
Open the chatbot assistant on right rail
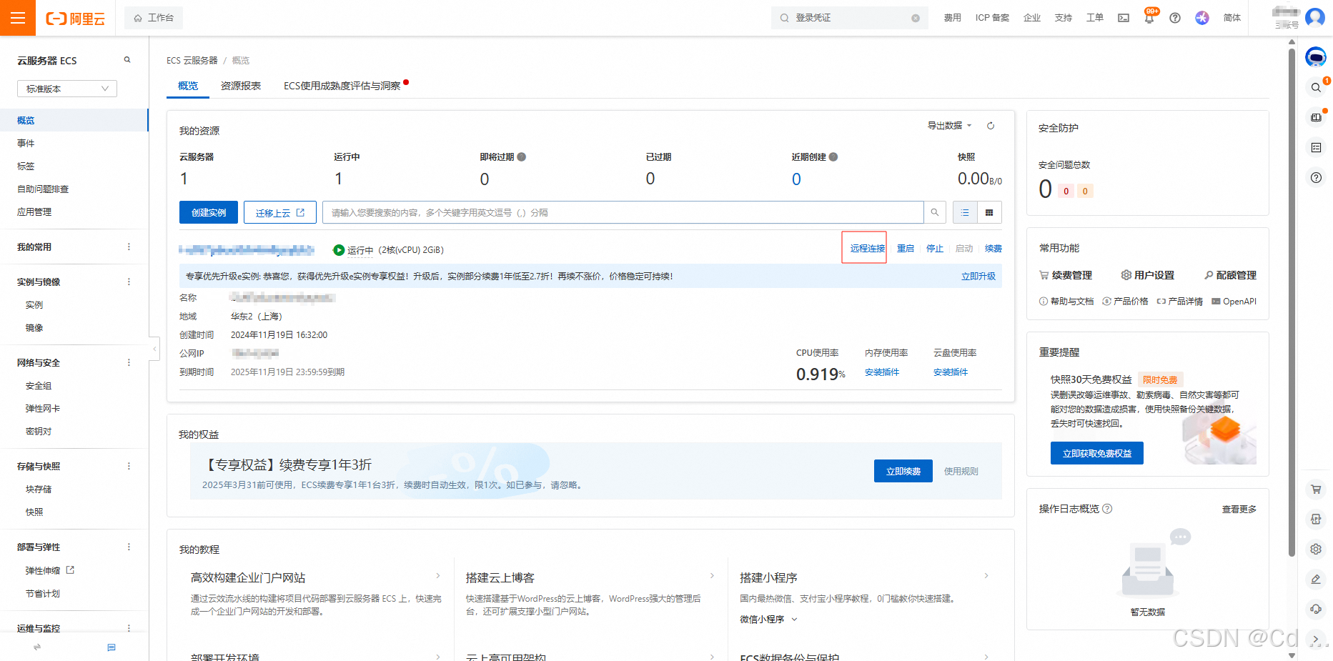[x=1316, y=56]
